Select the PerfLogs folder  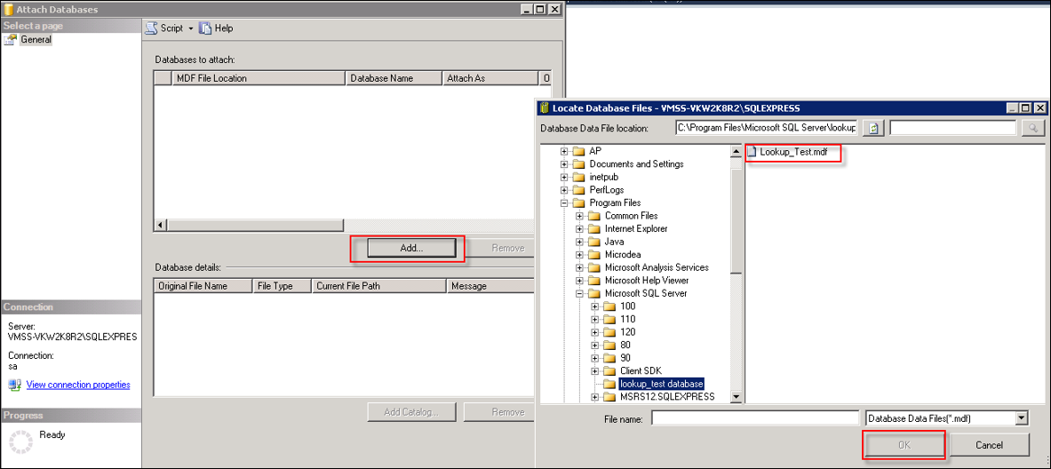607,190
